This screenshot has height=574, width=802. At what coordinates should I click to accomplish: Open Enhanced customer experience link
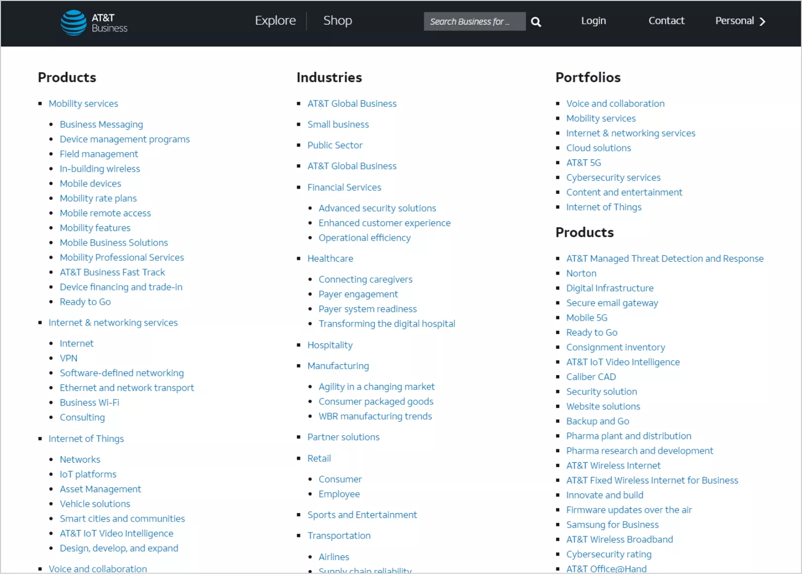[x=385, y=223]
